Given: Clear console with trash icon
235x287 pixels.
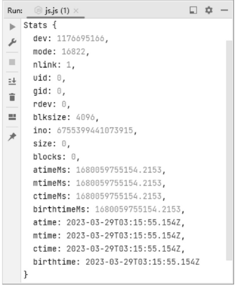Looking at the screenshot, I should coord(12,97).
